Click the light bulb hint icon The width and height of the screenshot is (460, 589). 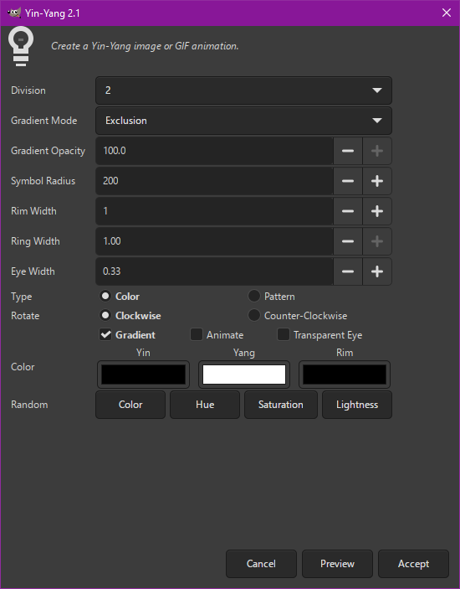(x=21, y=46)
